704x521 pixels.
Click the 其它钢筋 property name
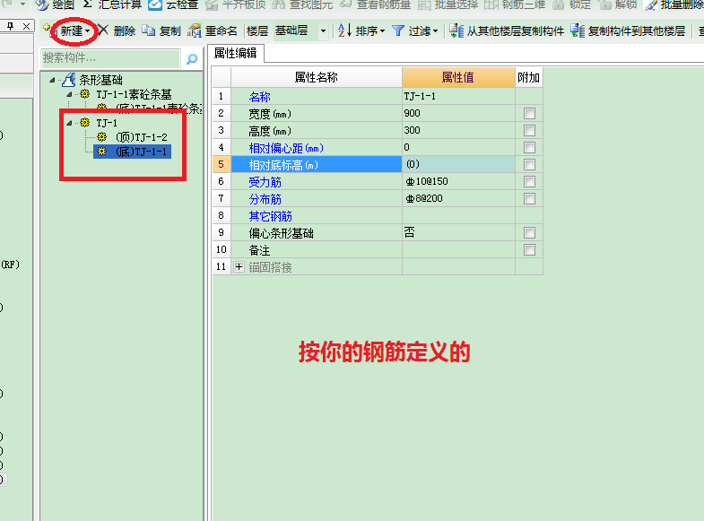pyautogui.click(x=270, y=216)
